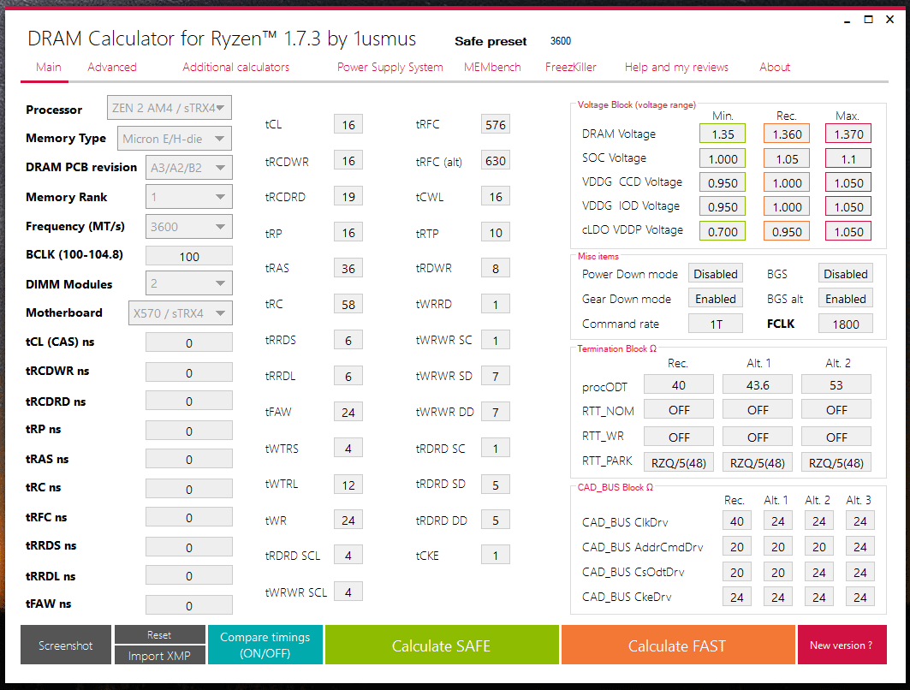Select the tWTRL value 12
This screenshot has width=910, height=690.
(348, 485)
